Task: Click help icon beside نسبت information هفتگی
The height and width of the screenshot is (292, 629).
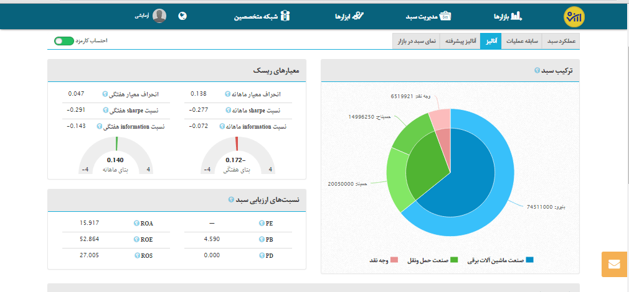Action: tap(100, 126)
